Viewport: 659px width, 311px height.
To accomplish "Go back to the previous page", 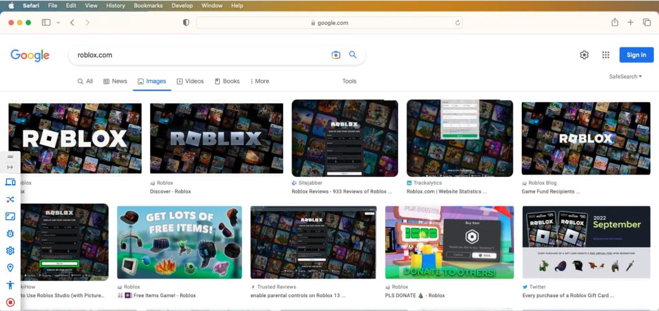I will click(x=72, y=23).
